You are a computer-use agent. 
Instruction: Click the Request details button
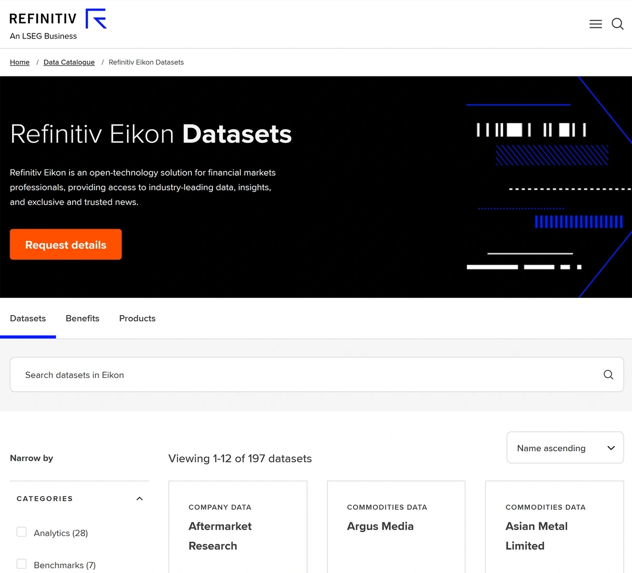tap(66, 245)
